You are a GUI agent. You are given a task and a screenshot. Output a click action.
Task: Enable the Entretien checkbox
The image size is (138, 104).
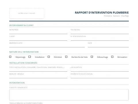click(x=49, y=57)
